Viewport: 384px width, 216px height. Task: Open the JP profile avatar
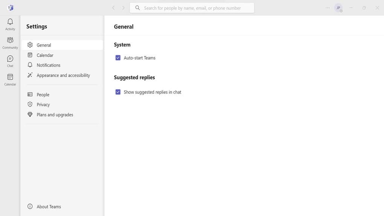pos(338,8)
